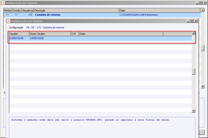
Task: Click the Usuário column header
Action: coord(19,34)
